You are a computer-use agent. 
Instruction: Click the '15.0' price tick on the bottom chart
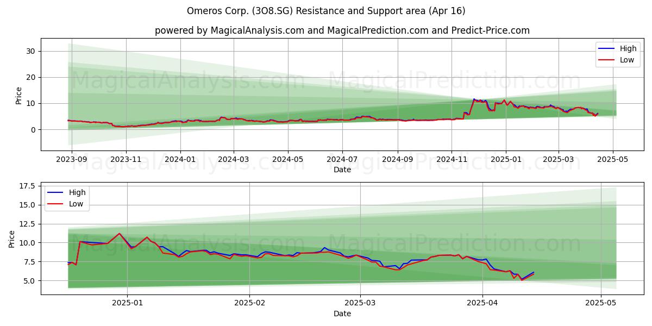[x=28, y=205]
